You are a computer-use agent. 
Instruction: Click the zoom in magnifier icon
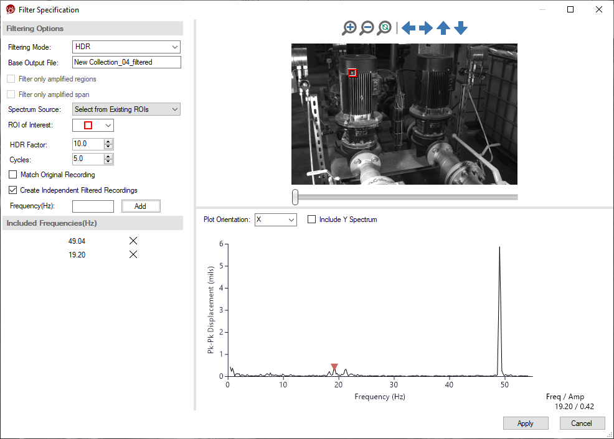pos(349,28)
